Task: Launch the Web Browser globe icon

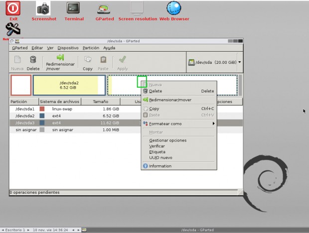Action: tap(174, 8)
